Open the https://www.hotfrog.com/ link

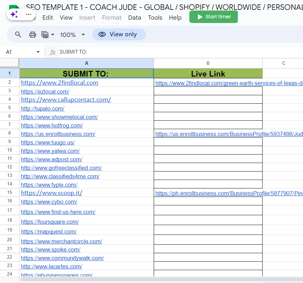(52, 125)
